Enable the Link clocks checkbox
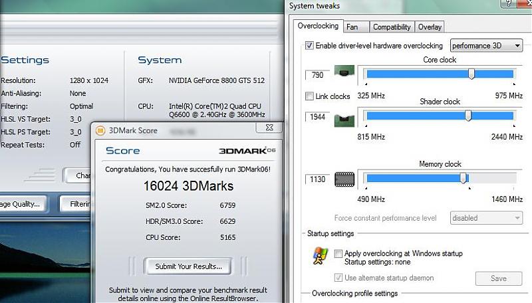This screenshot has width=532, height=303. (309, 96)
